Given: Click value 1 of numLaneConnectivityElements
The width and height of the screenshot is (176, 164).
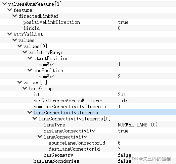Looking at the screenshot, I should (x=119, y=107).
